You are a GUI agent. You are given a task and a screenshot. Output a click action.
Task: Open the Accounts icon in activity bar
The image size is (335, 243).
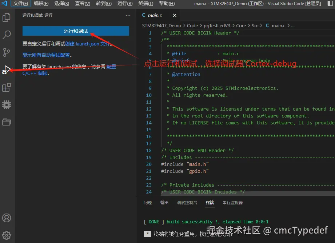(x=7, y=218)
